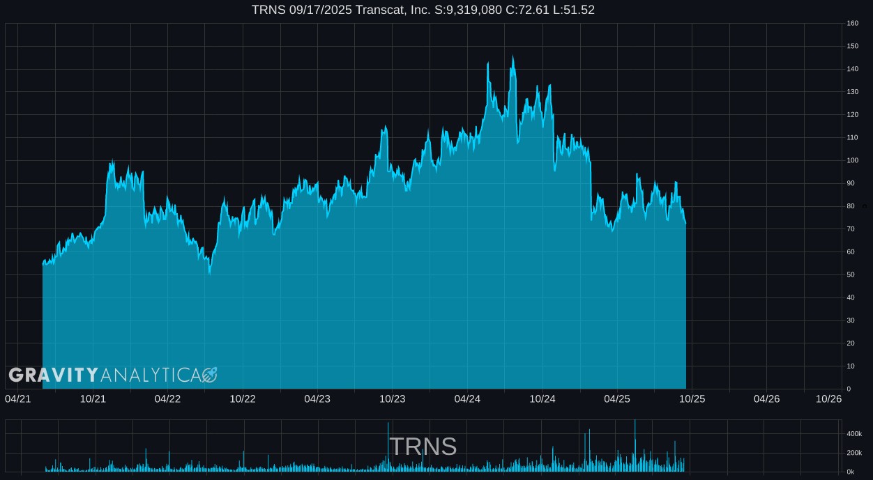Viewport: 873px width, 480px height.
Task: Click the 10/23 date axis label
Action: tap(393, 398)
